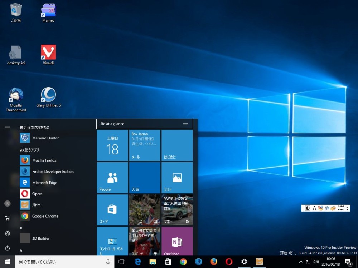Open the OneNote tile
Image resolution: width=358 pixels, height=268 pixels.
click(x=177, y=242)
